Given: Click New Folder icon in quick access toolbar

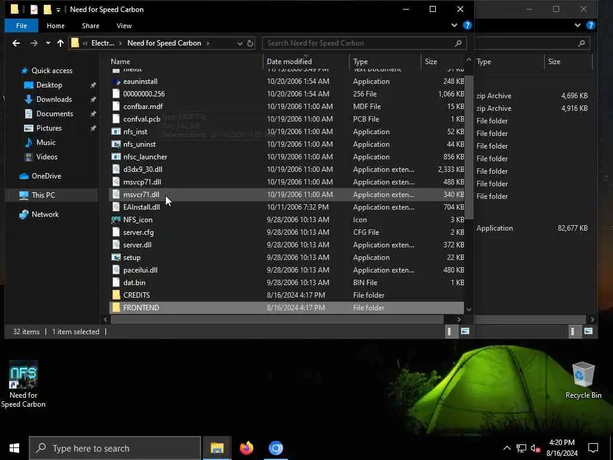Looking at the screenshot, I should (x=47, y=9).
